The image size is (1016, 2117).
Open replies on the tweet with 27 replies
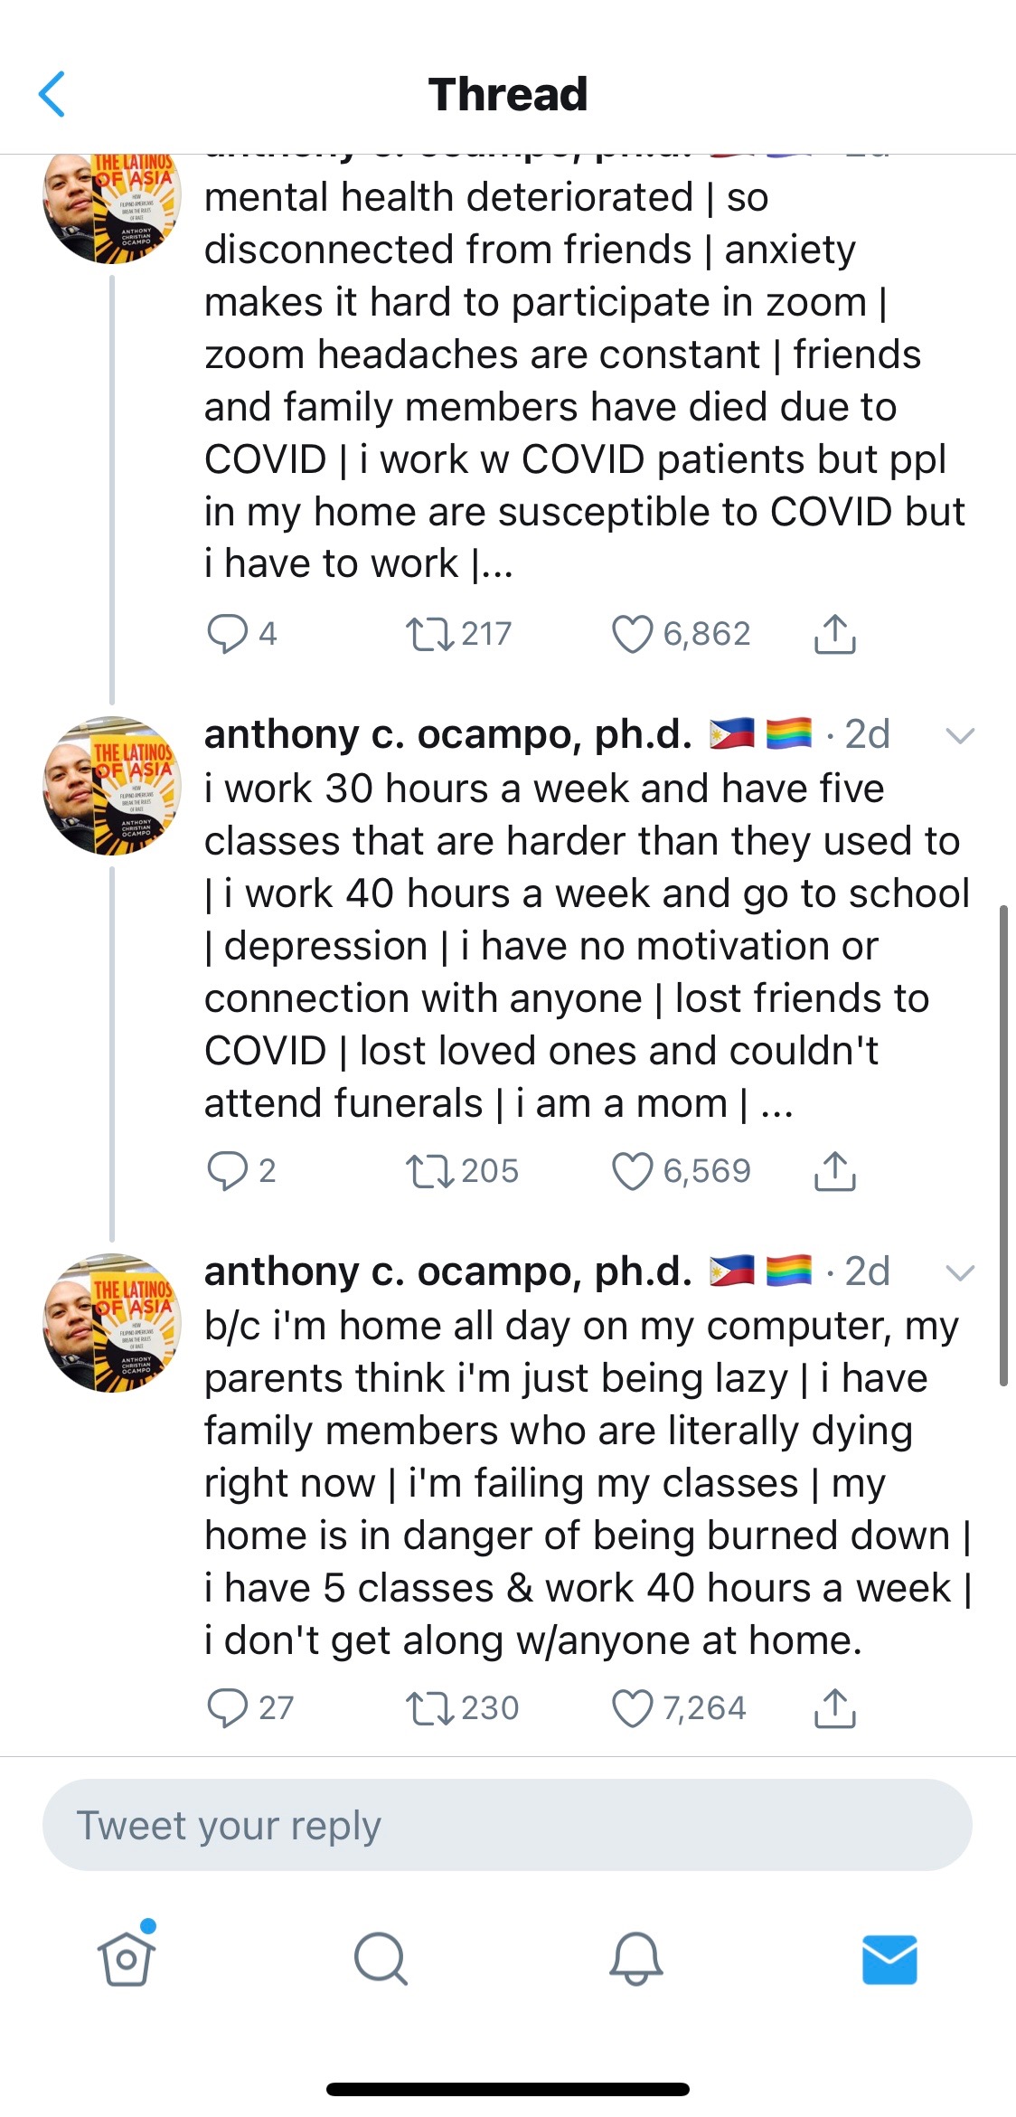pos(227,1708)
